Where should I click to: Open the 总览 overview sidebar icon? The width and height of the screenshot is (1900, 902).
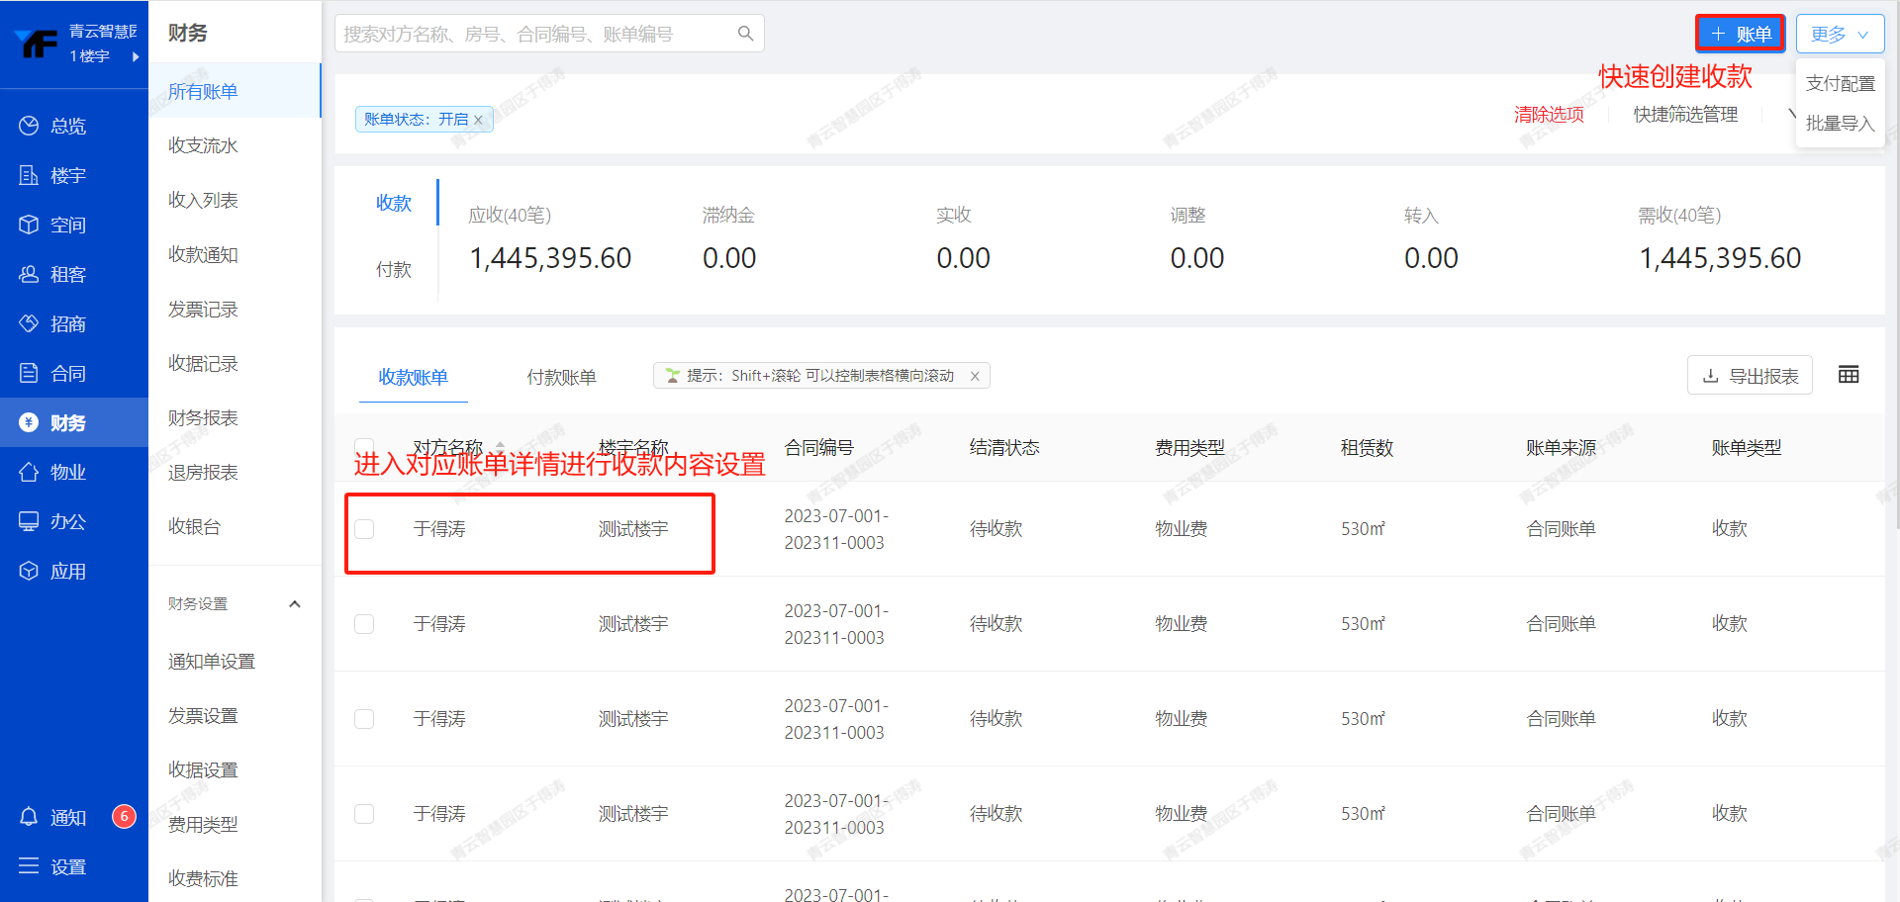29,126
